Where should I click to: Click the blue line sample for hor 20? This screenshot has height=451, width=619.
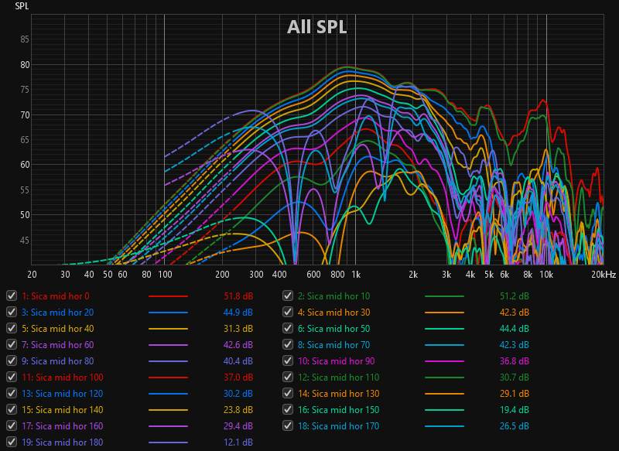point(168,312)
